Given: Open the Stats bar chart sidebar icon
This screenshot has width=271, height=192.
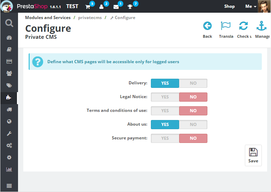Looking at the screenshot, I should (9, 169).
